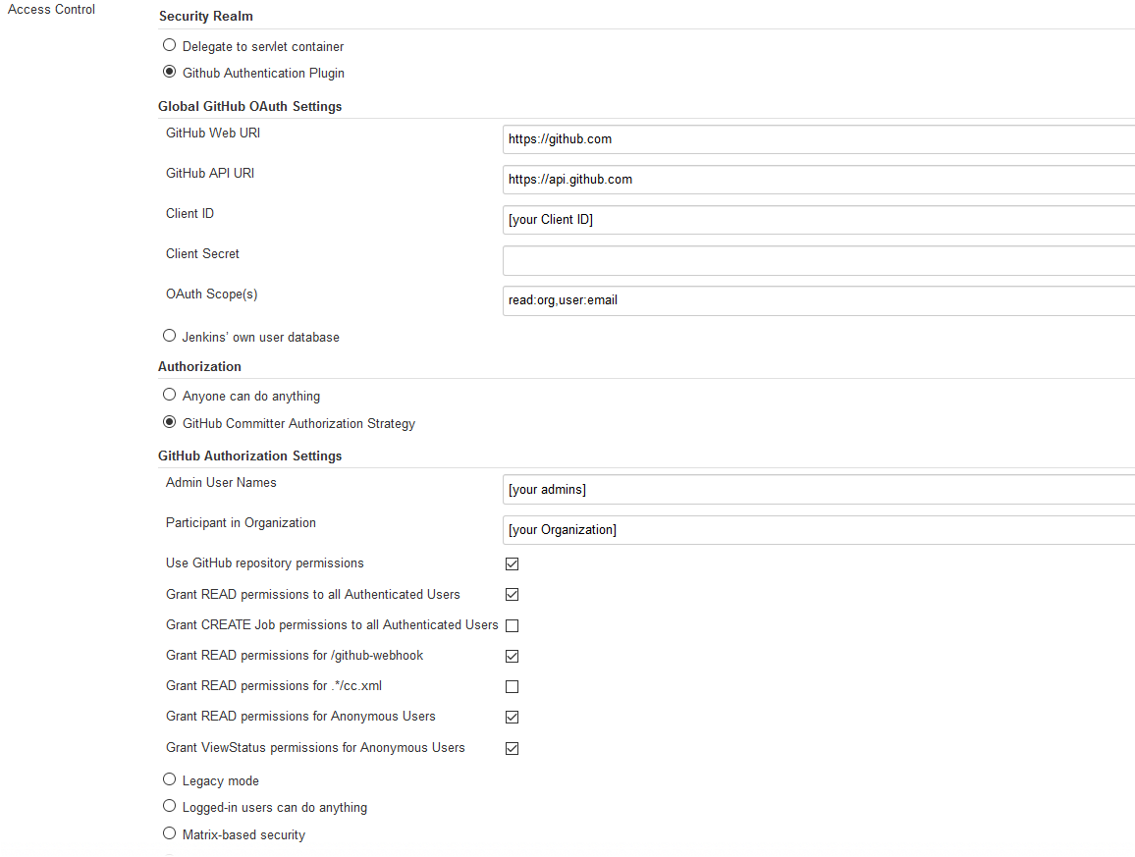The width and height of the screenshot is (1135, 857).
Task: Enable Grant CREATE Job permissions checkbox
Action: (x=512, y=625)
